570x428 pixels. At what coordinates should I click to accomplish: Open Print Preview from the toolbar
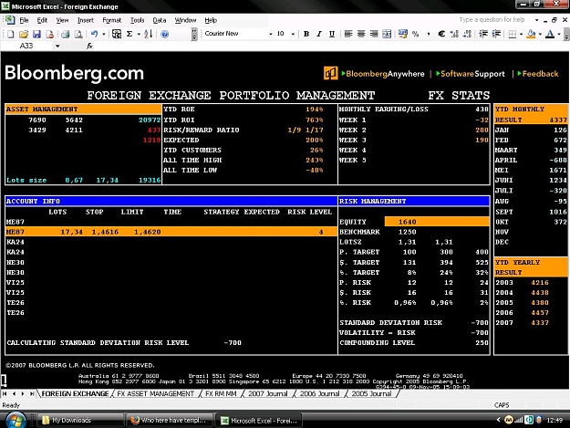78,34
